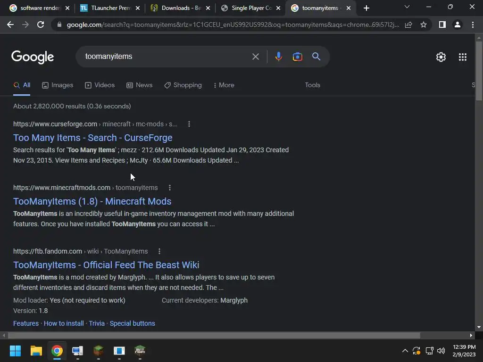Click the browser forward arrow
Screen dimensions: 483x362
[25, 25]
